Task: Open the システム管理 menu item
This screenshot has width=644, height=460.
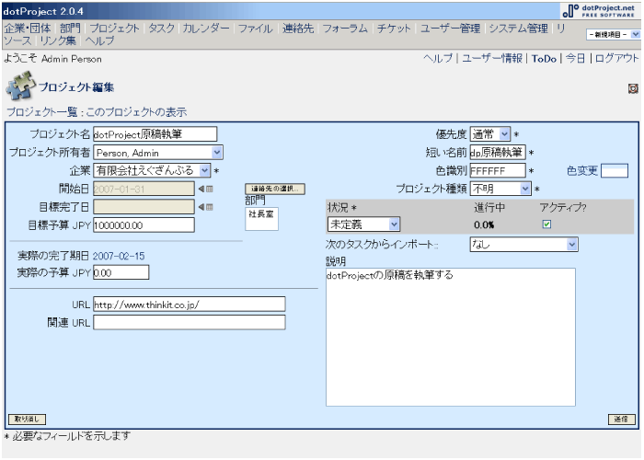Action: click(x=518, y=29)
